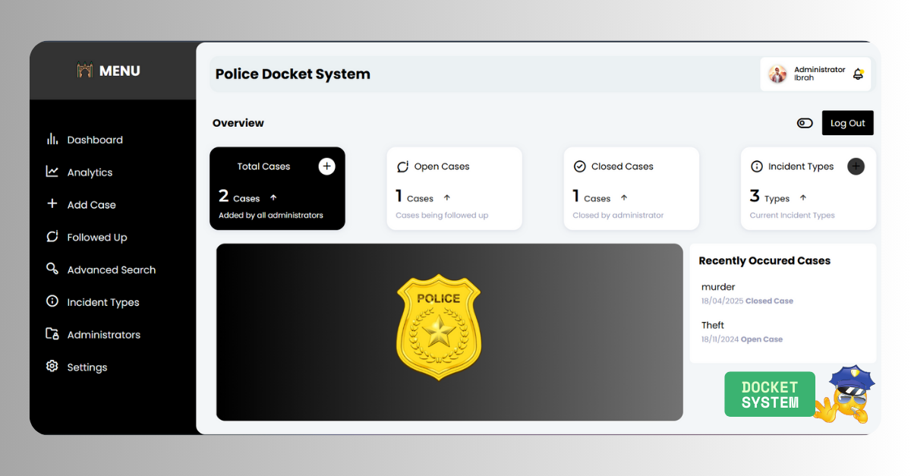Expand Total Cases with its plus button
Screen dimensions: 911x476
point(326,165)
